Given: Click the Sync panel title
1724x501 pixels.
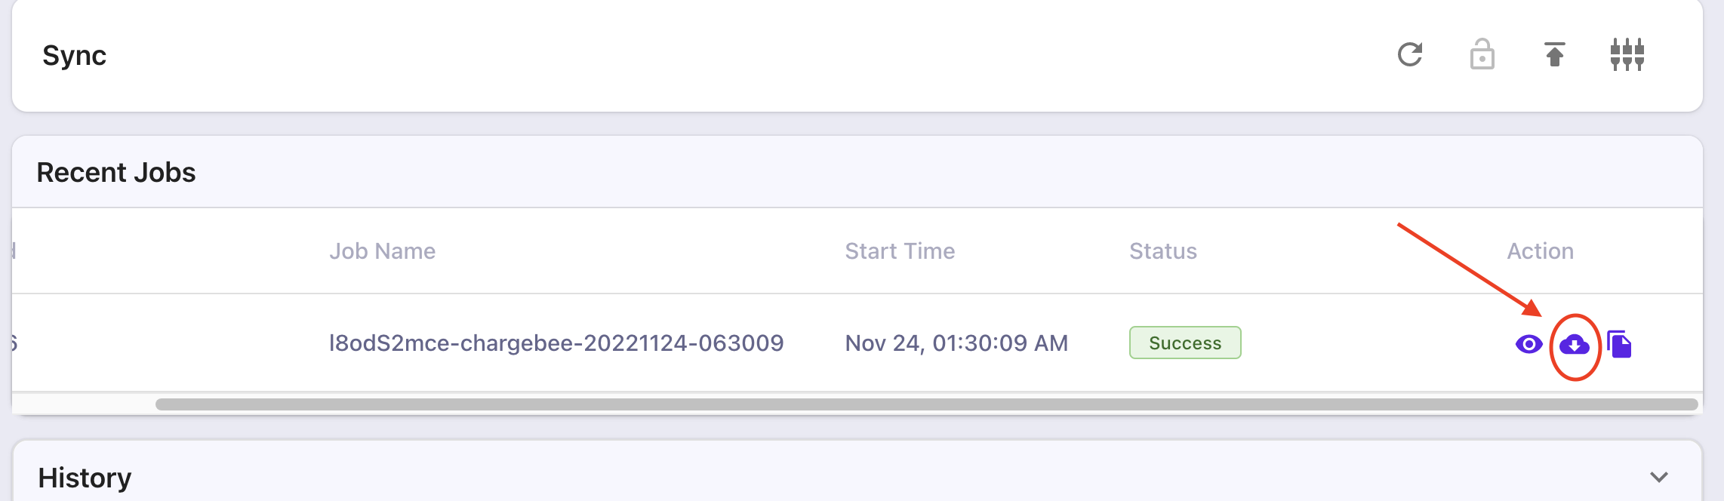Looking at the screenshot, I should pyautogui.click(x=74, y=56).
